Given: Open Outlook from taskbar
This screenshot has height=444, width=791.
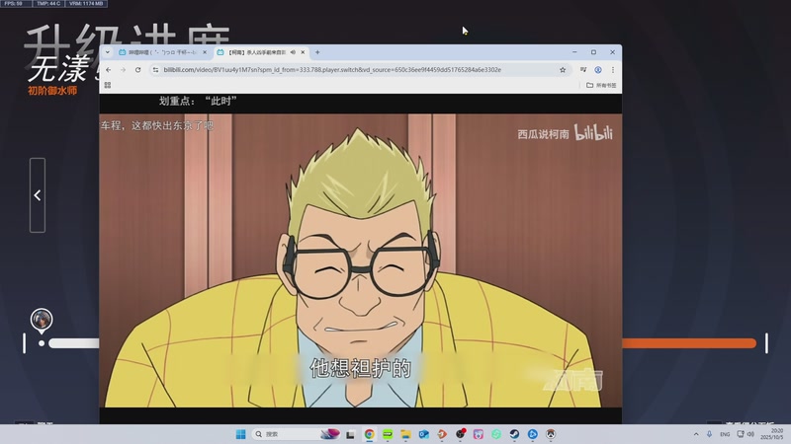Looking at the screenshot, I should pyautogui.click(x=424, y=434).
